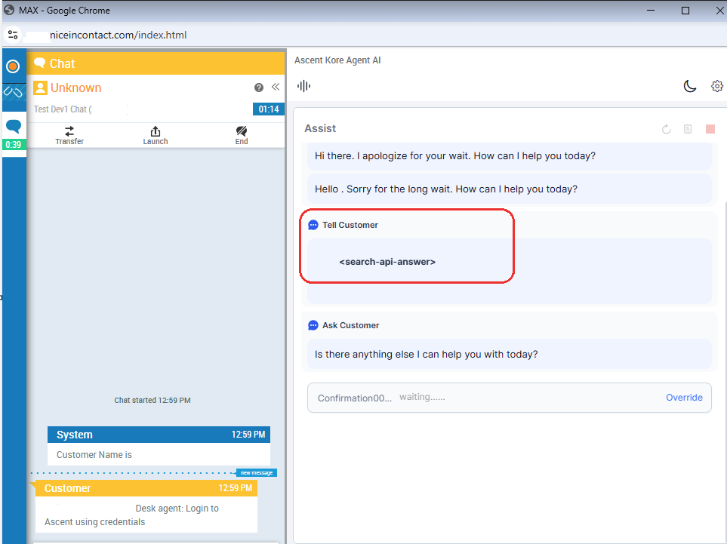Click the orange agent status circle icon
Screen dimensions: 727x544
[x=13, y=66]
